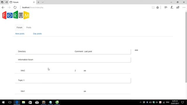Open the title1 thread

pyautogui.click(x=23, y=91)
